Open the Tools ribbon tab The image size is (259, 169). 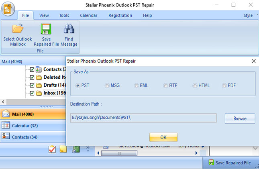click(64, 16)
